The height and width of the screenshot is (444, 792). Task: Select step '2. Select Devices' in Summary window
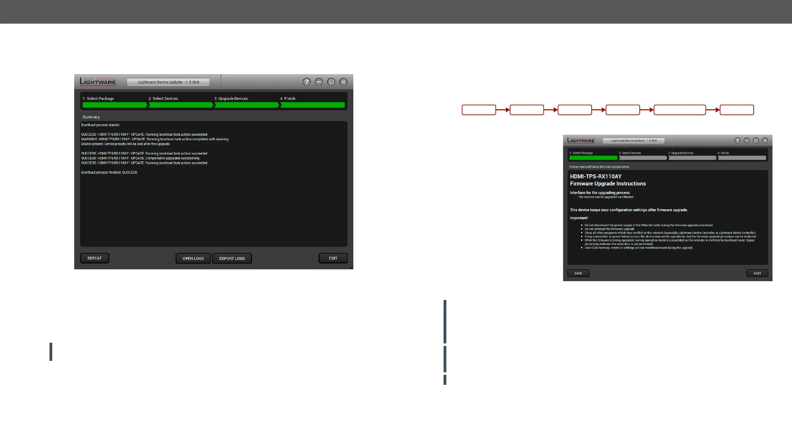(163, 98)
